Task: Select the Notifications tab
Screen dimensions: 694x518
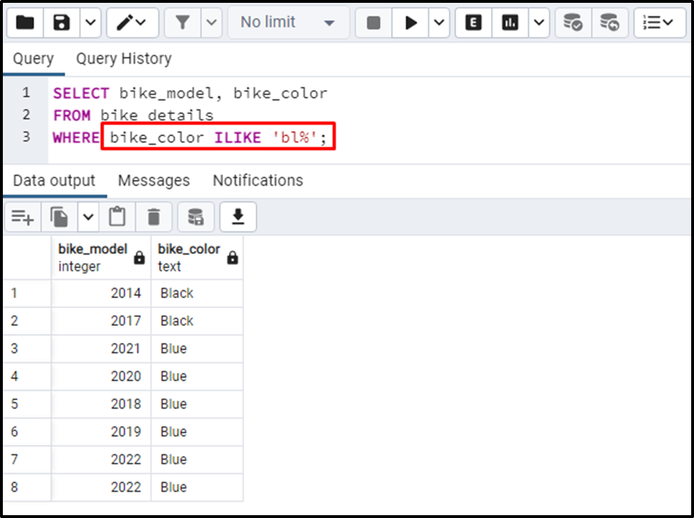Action: [257, 180]
